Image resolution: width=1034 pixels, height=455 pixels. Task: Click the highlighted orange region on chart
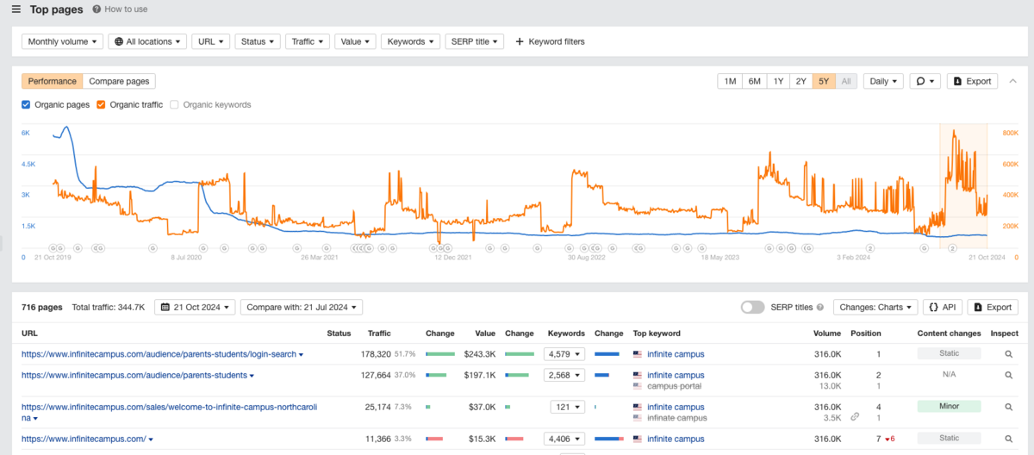(x=963, y=185)
